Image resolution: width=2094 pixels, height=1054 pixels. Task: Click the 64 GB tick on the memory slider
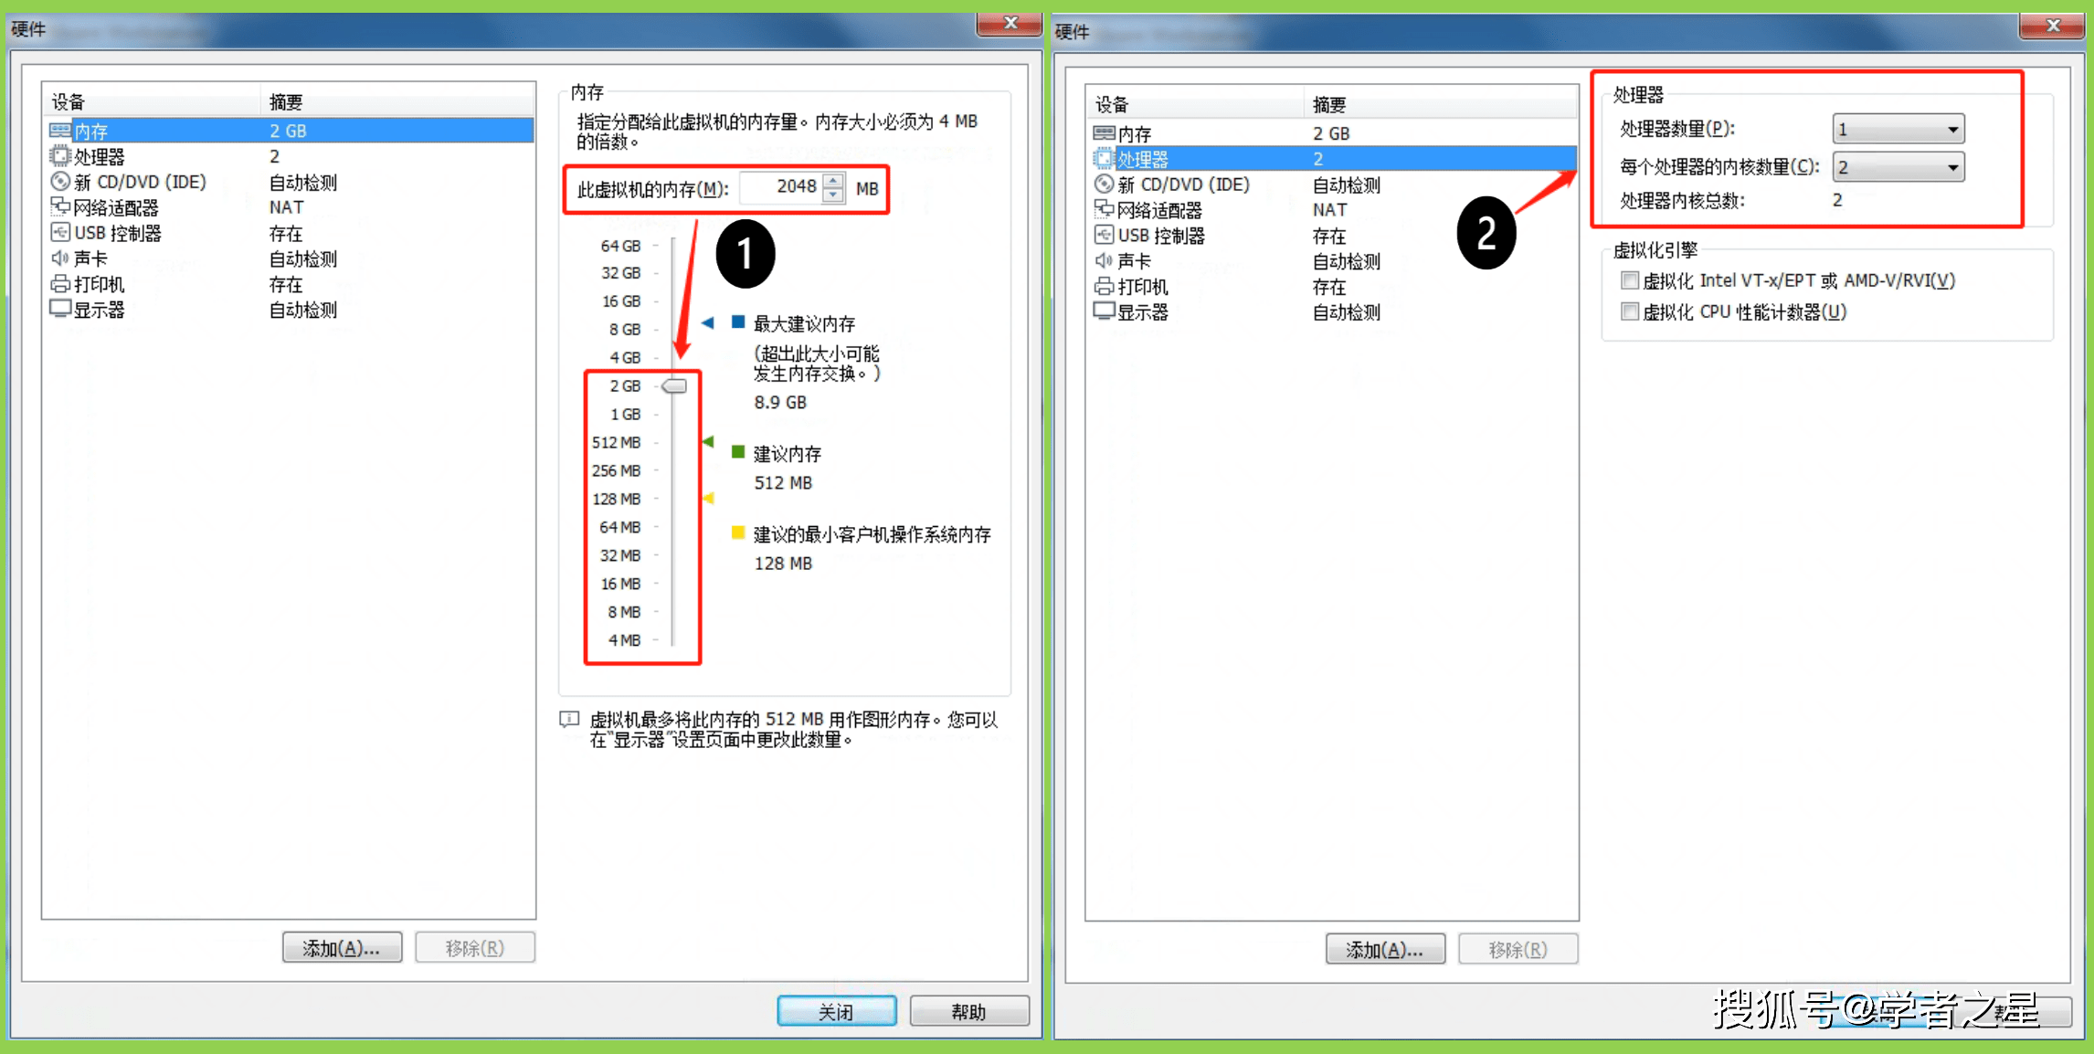pos(656,246)
